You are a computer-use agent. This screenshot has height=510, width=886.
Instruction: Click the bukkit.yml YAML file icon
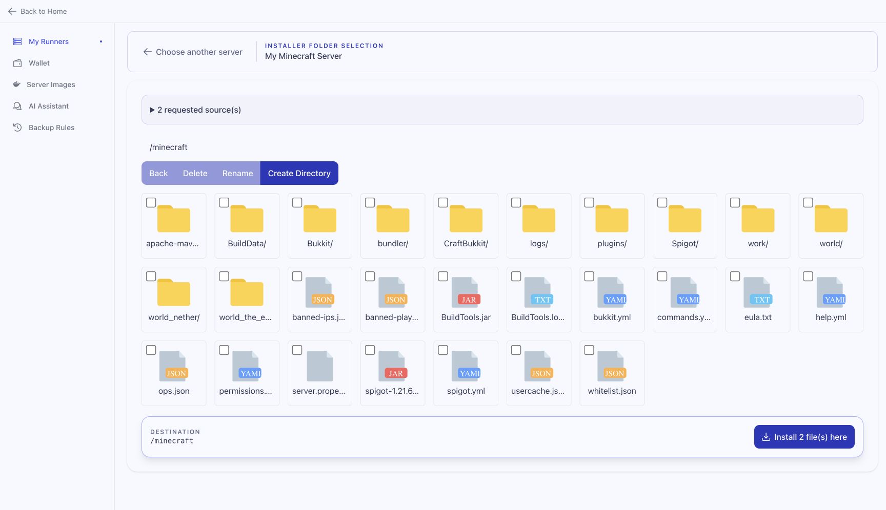tap(612, 292)
